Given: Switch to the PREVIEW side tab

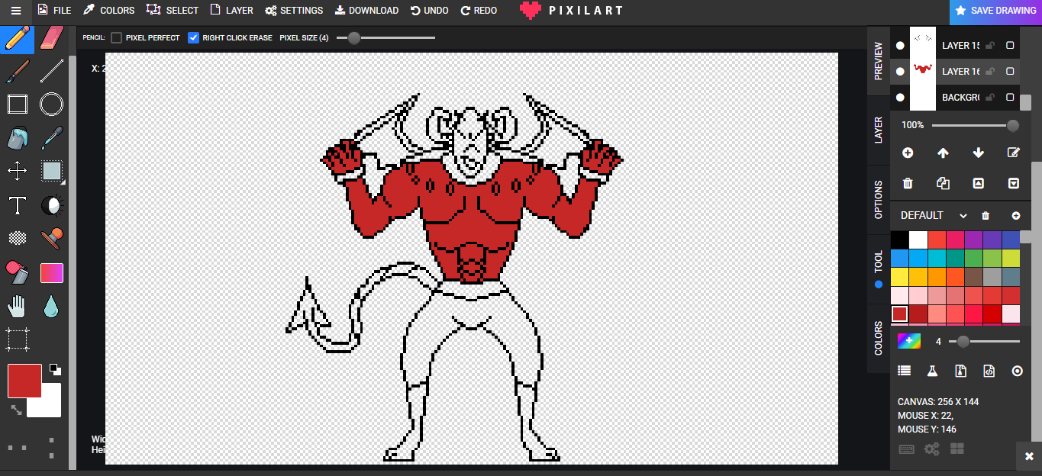Looking at the screenshot, I should (878, 61).
